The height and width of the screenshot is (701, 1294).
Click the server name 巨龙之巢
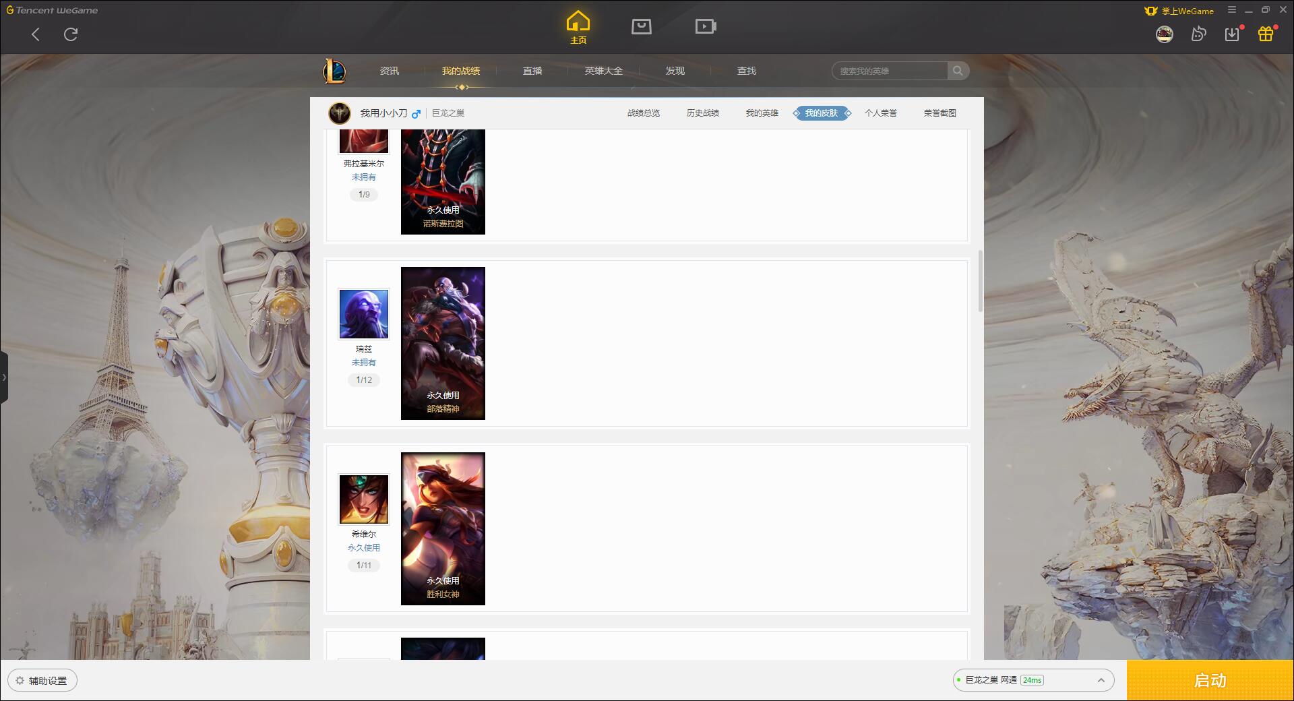448,113
